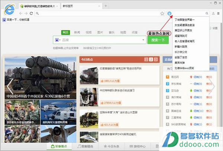Select hot news item 老人在省道被淹死
This screenshot has width=223, height=151.
(185, 41)
